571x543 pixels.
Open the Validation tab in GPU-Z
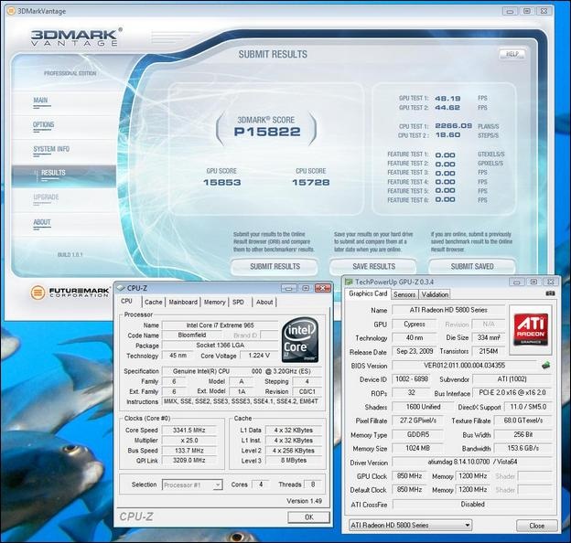(435, 294)
